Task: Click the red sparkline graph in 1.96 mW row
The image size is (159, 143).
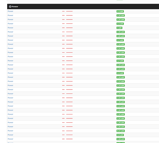Action: tap(67, 32)
